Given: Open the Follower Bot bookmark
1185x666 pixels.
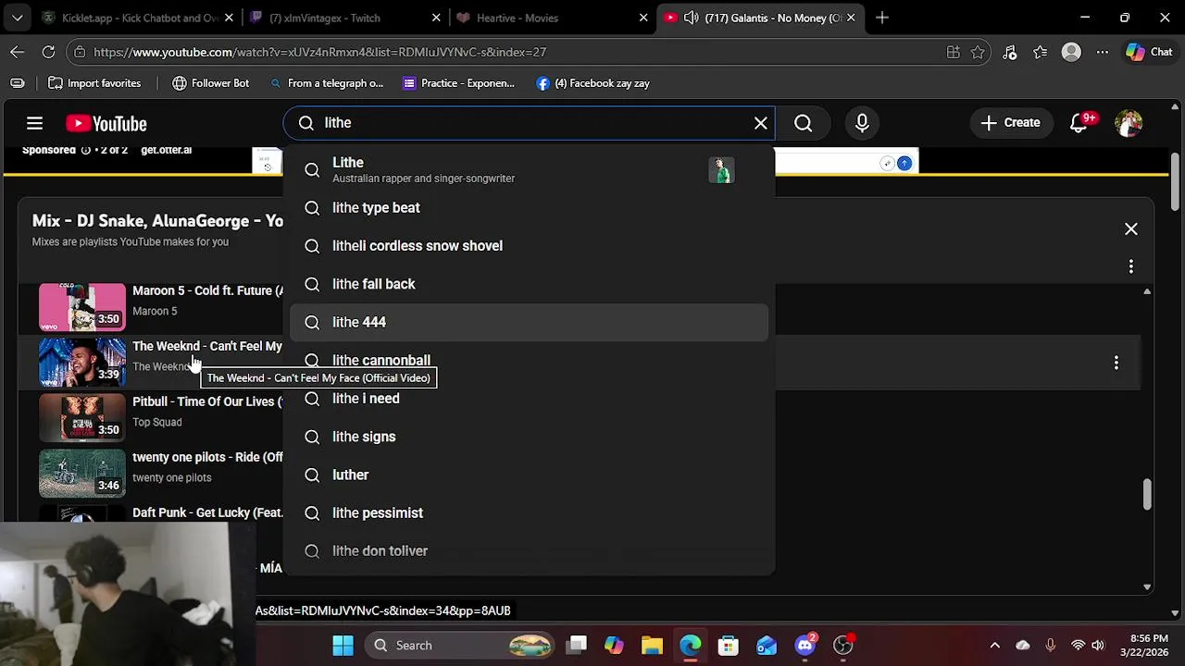Looking at the screenshot, I should coord(210,83).
